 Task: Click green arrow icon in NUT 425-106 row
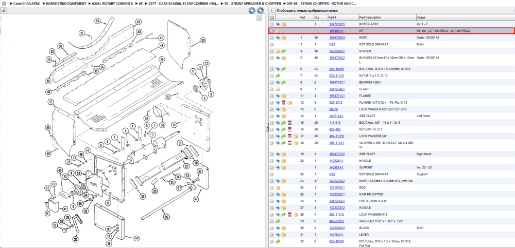coord(283,129)
